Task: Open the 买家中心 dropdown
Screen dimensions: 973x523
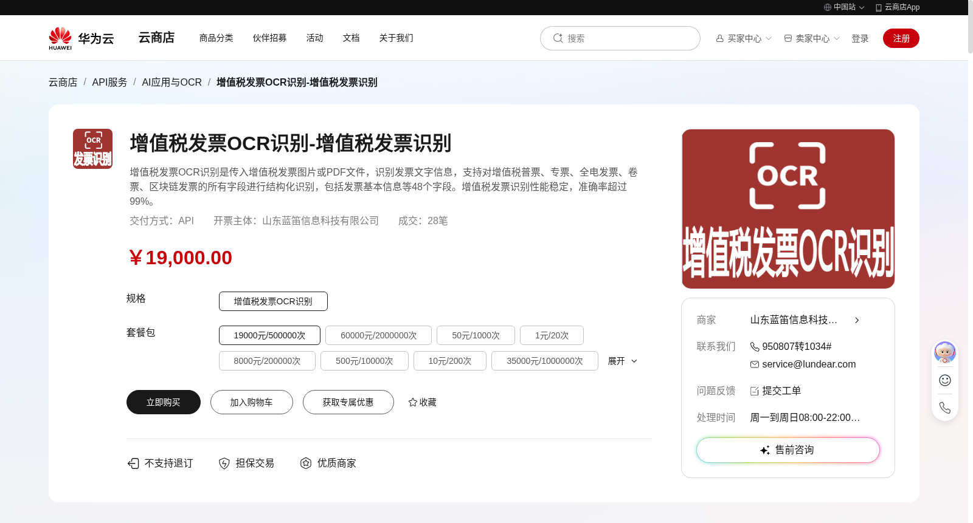Action: click(x=744, y=38)
